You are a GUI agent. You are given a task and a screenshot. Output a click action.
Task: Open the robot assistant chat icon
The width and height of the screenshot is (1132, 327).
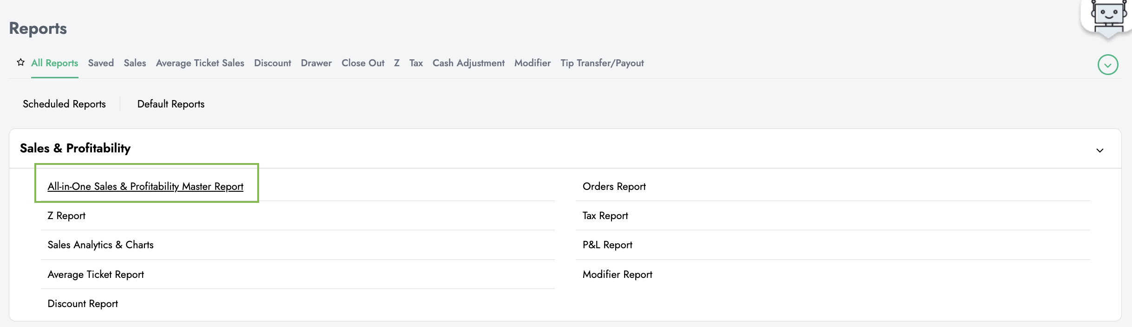[x=1108, y=17]
